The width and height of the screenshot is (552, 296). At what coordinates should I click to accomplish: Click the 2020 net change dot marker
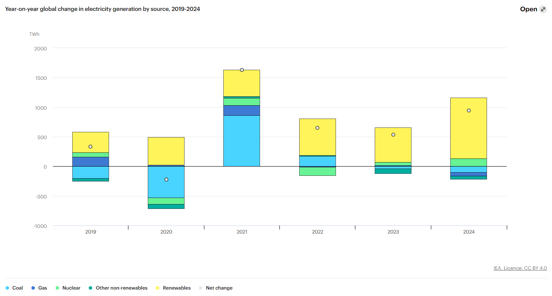point(166,179)
